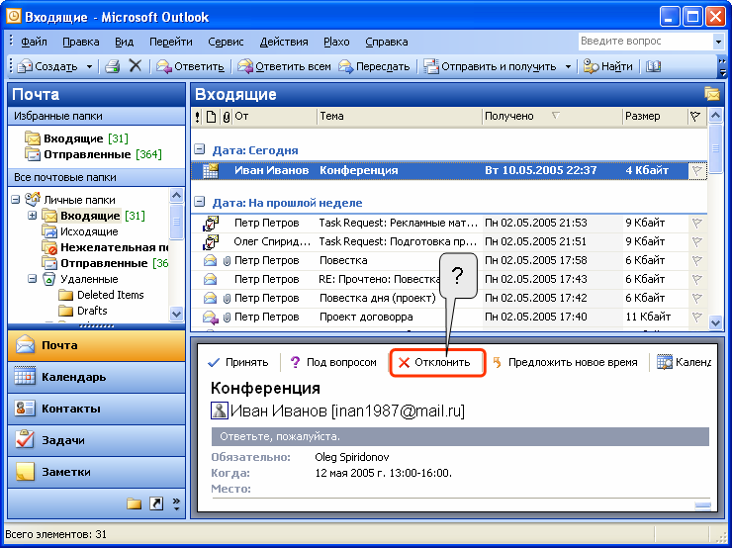This screenshot has width=732, height=548.
Task: Sort by importance column header icon
Action: [198, 117]
